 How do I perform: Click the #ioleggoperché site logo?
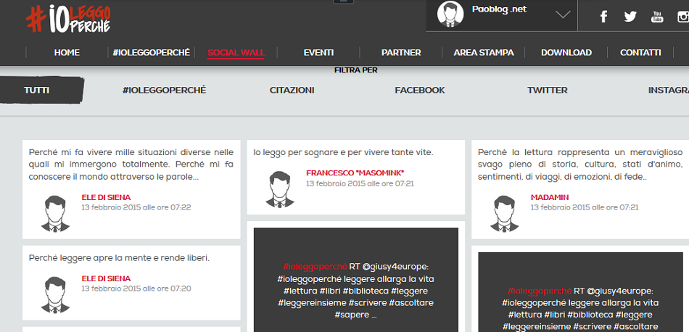[68, 17]
